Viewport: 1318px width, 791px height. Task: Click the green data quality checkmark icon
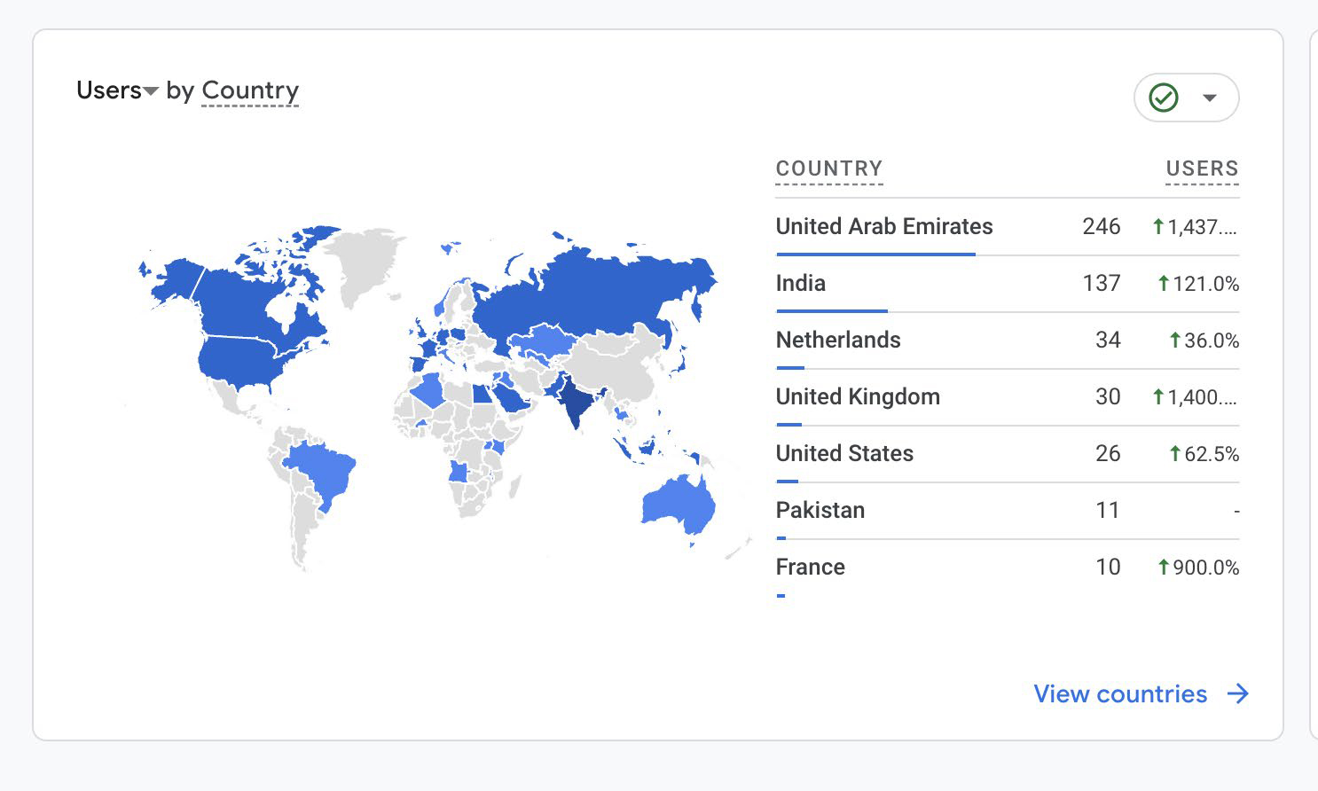tap(1165, 98)
